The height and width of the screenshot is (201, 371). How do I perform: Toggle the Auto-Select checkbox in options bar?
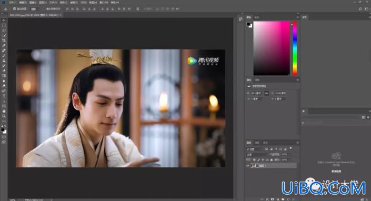14,9
